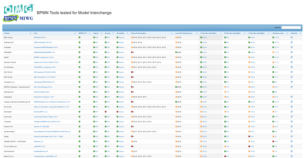The image size is (305, 158).
Task: Click the BPMN MIWG logo
Action: pos(18,18)
